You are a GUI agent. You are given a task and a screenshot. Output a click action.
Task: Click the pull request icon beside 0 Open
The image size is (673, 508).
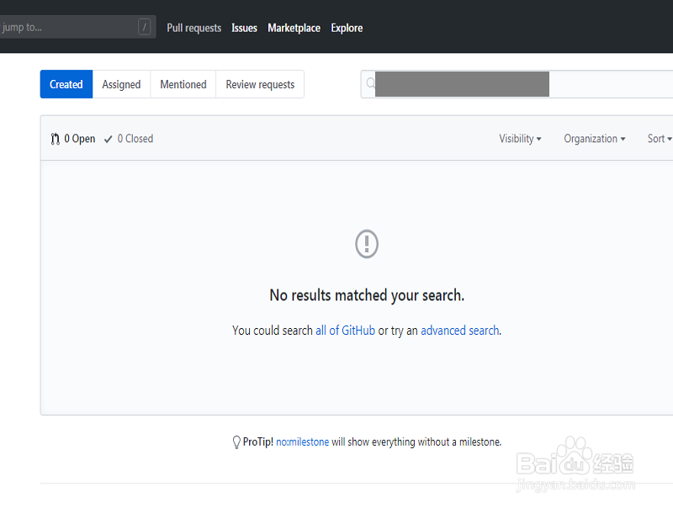pyautogui.click(x=55, y=138)
